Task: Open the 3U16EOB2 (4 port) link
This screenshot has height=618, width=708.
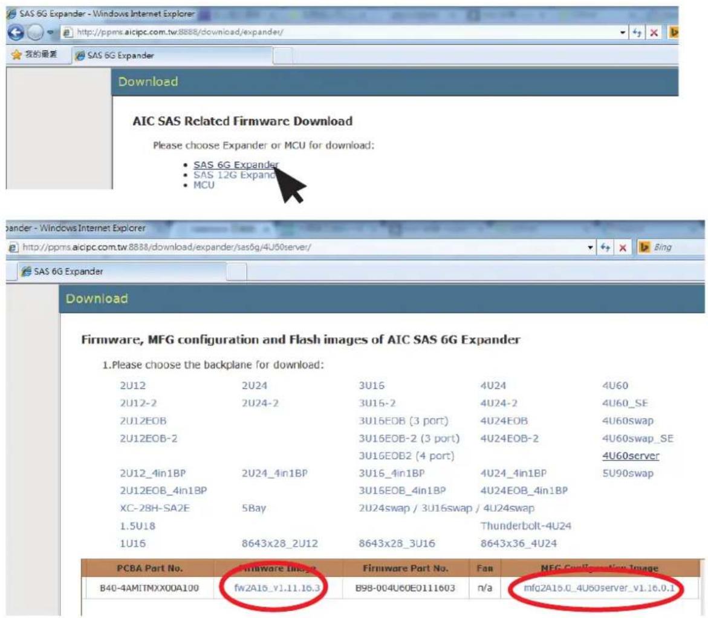Action: pos(406,456)
